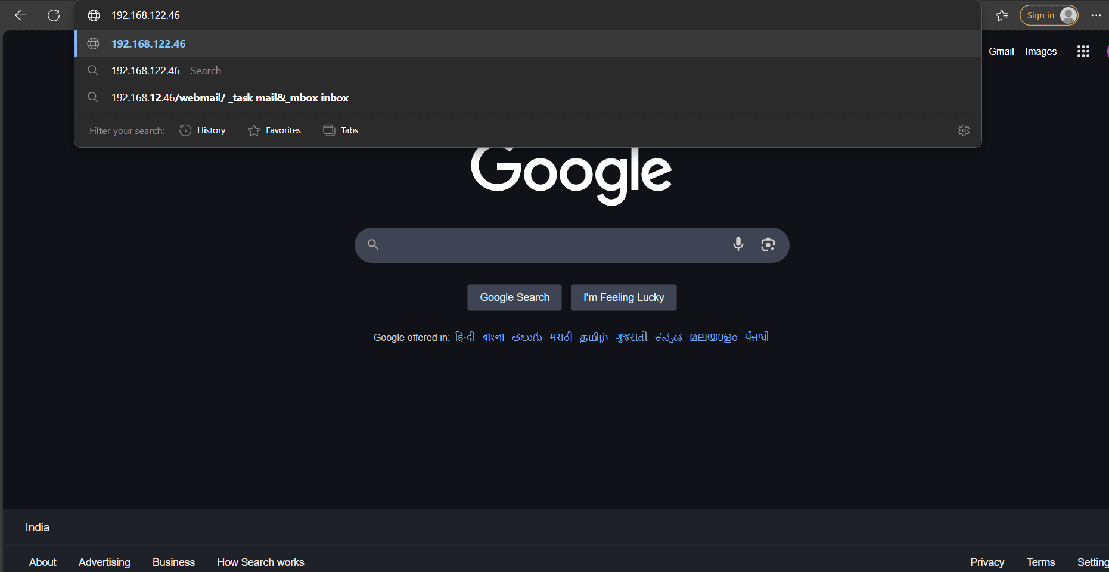Open the About footer link
The width and height of the screenshot is (1109, 572).
coord(43,562)
